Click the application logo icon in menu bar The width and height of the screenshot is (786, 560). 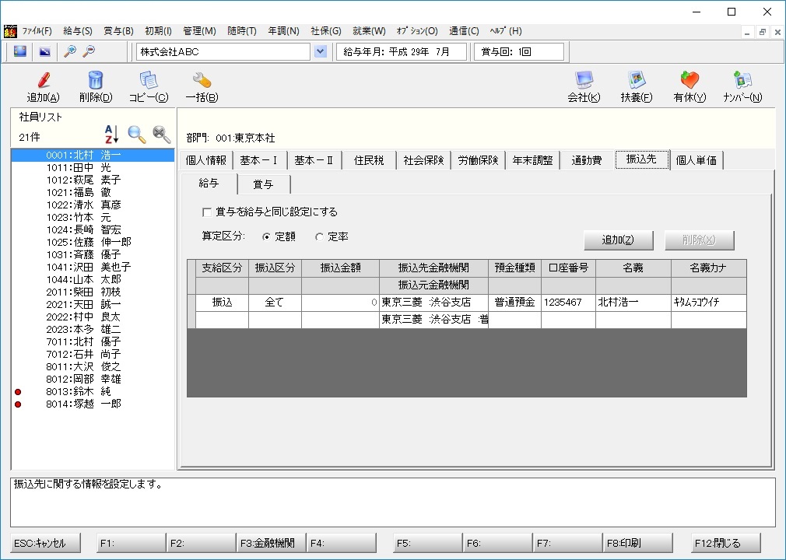[10, 31]
